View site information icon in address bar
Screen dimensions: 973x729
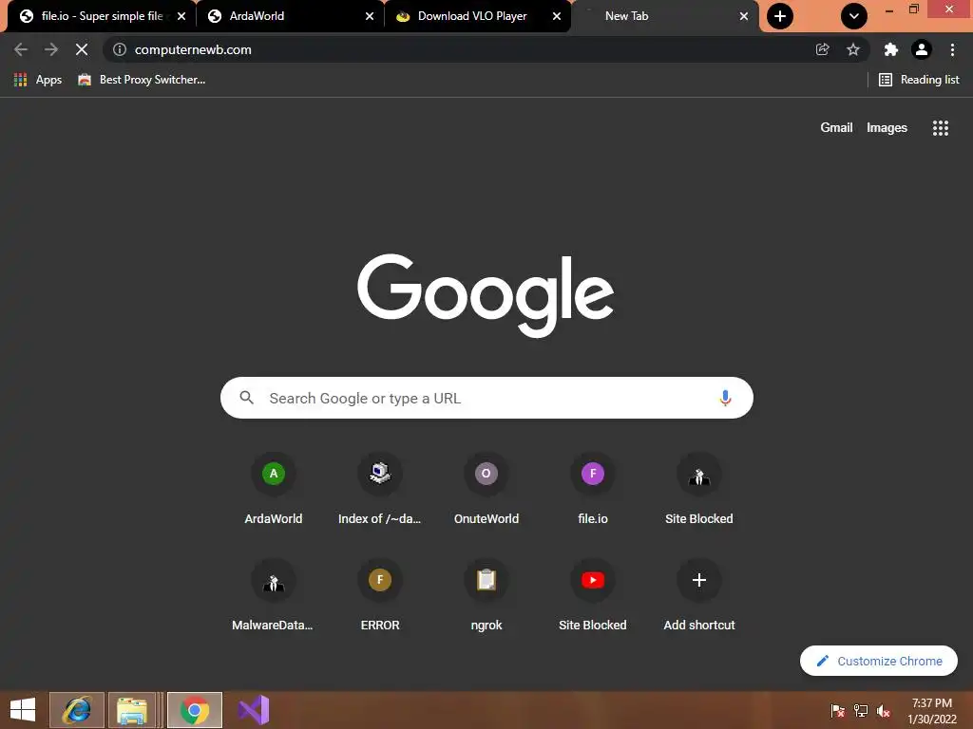120,49
